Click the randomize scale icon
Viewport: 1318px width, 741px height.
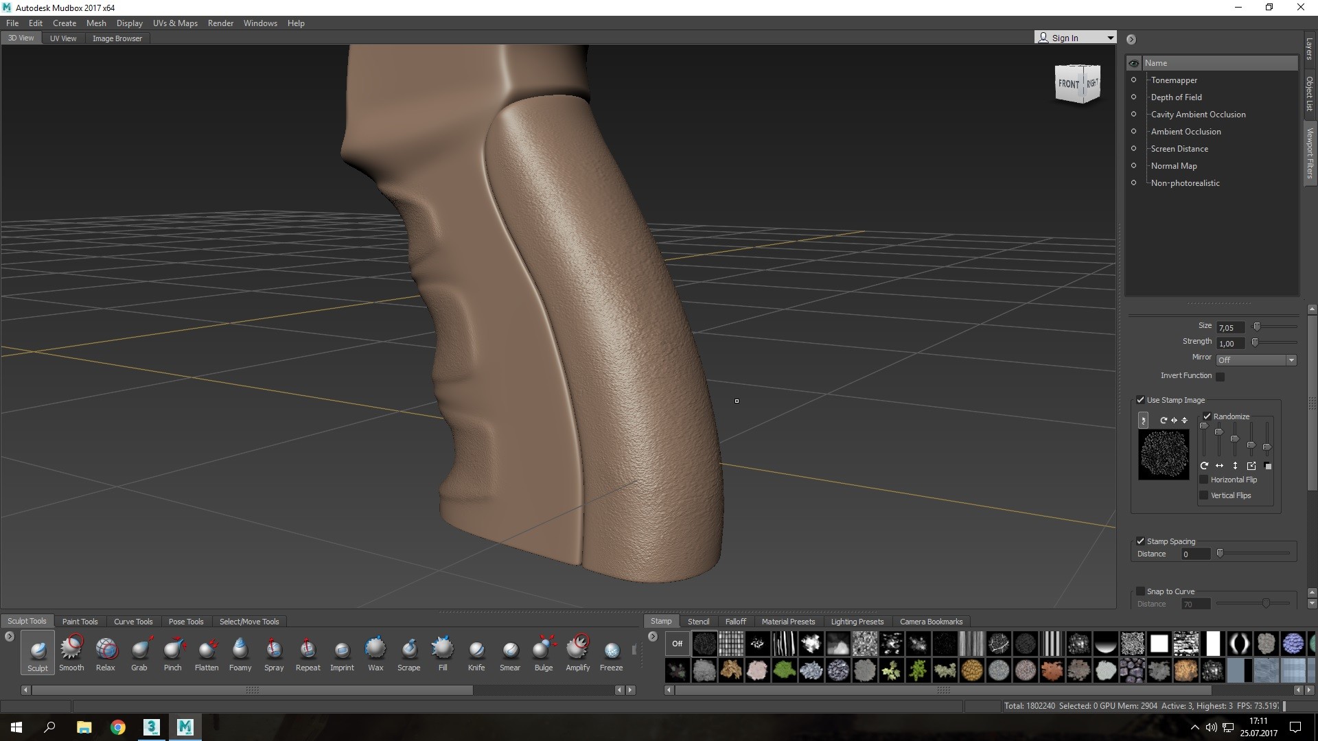pyautogui.click(x=1251, y=466)
